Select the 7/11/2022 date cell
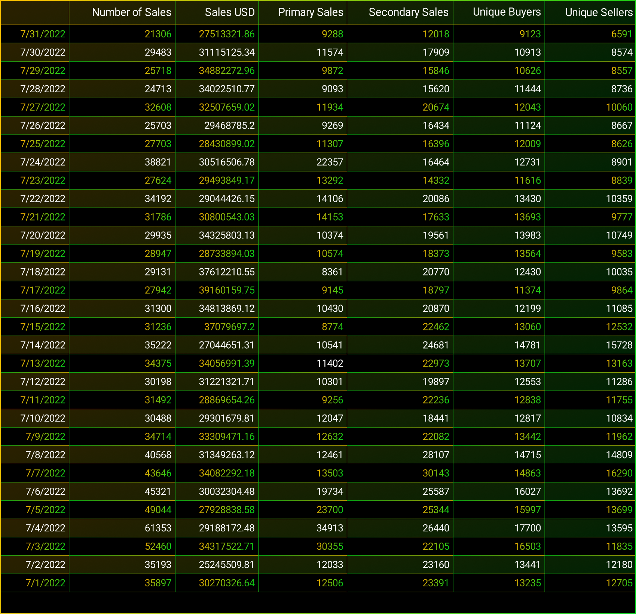Image resolution: width=636 pixels, height=614 pixels. [35, 400]
